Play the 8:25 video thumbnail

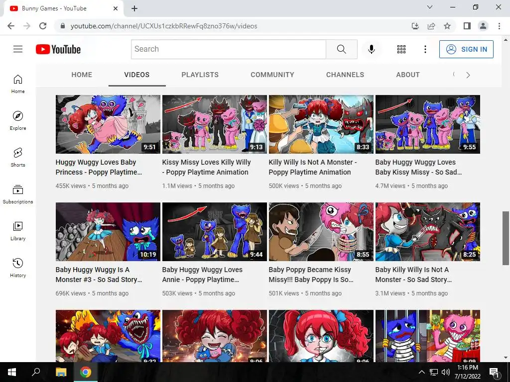428,232
